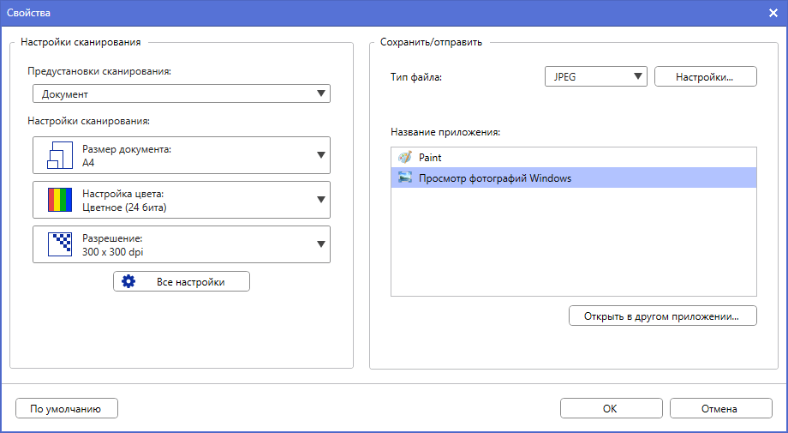Screen dimensions: 788x433
Task: Close the Свойства dialog window
Action: point(773,13)
